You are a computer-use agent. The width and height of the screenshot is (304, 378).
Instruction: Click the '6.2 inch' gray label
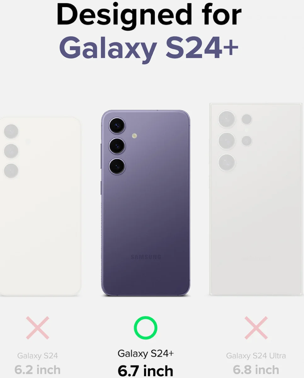(x=37, y=369)
